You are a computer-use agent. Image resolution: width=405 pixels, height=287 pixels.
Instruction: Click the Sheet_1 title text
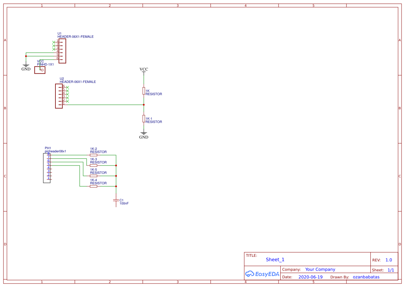click(x=275, y=260)
